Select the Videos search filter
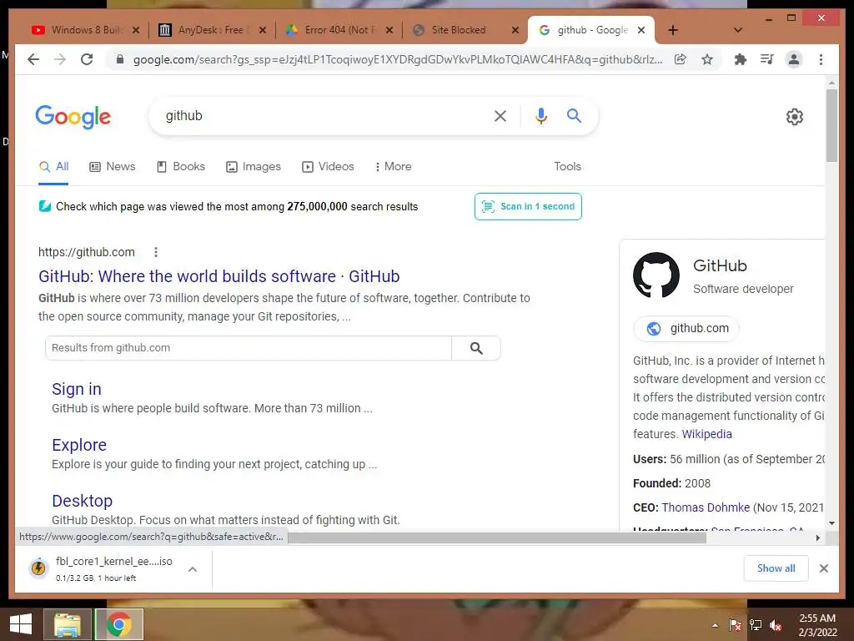 coord(328,167)
